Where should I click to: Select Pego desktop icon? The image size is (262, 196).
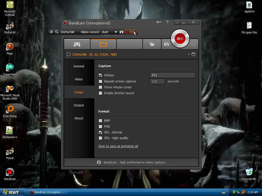point(10,49)
